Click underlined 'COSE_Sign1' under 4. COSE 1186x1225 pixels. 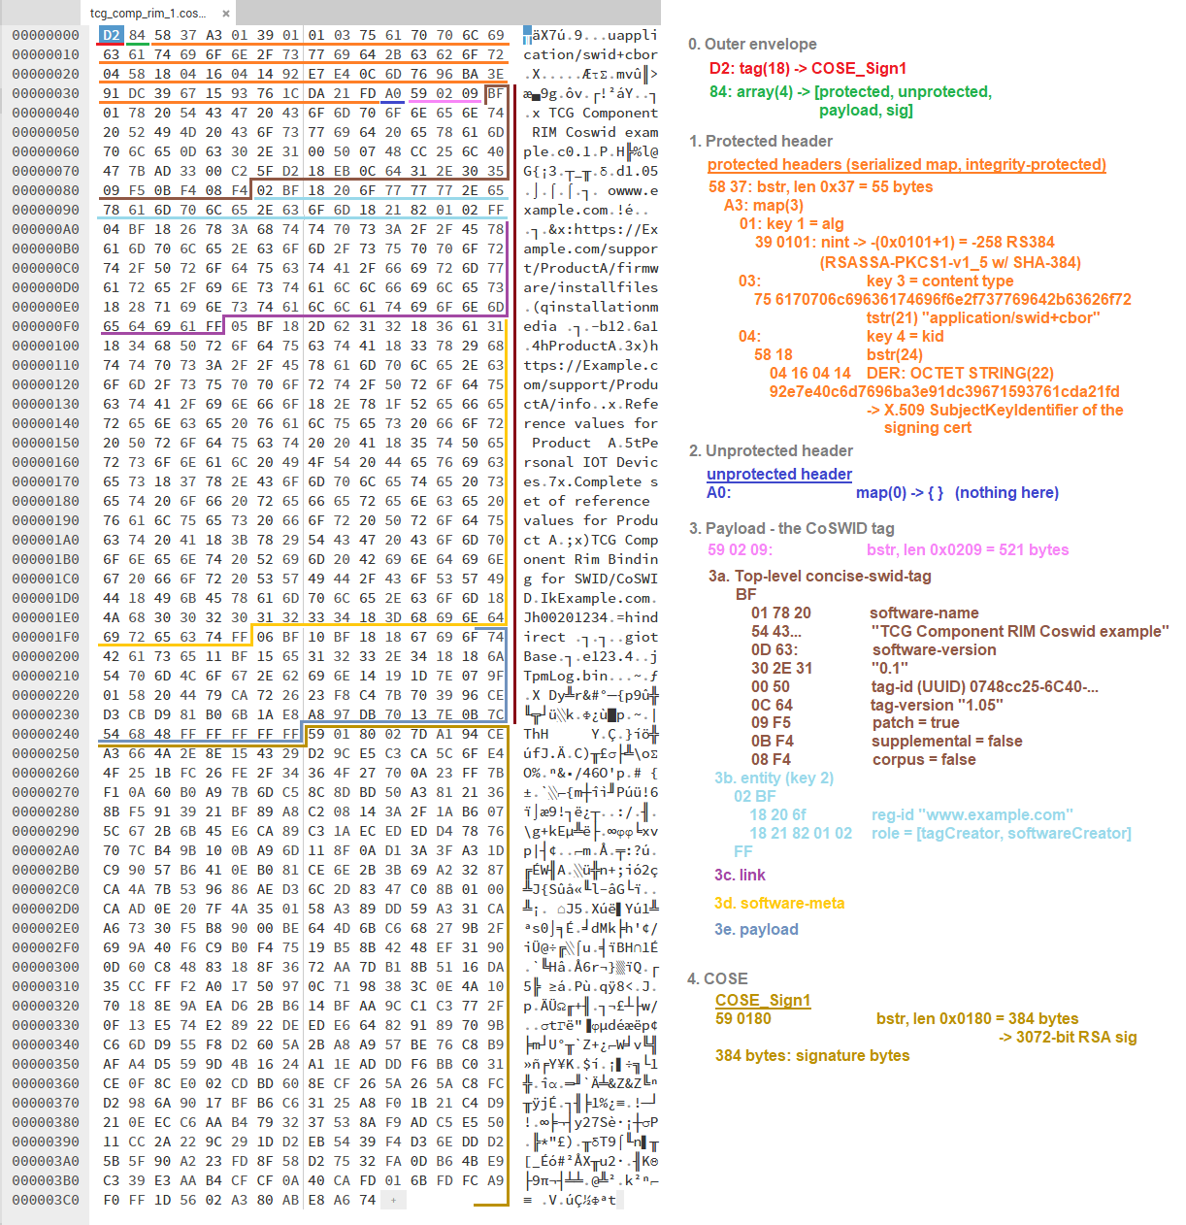pyautogui.click(x=763, y=1001)
